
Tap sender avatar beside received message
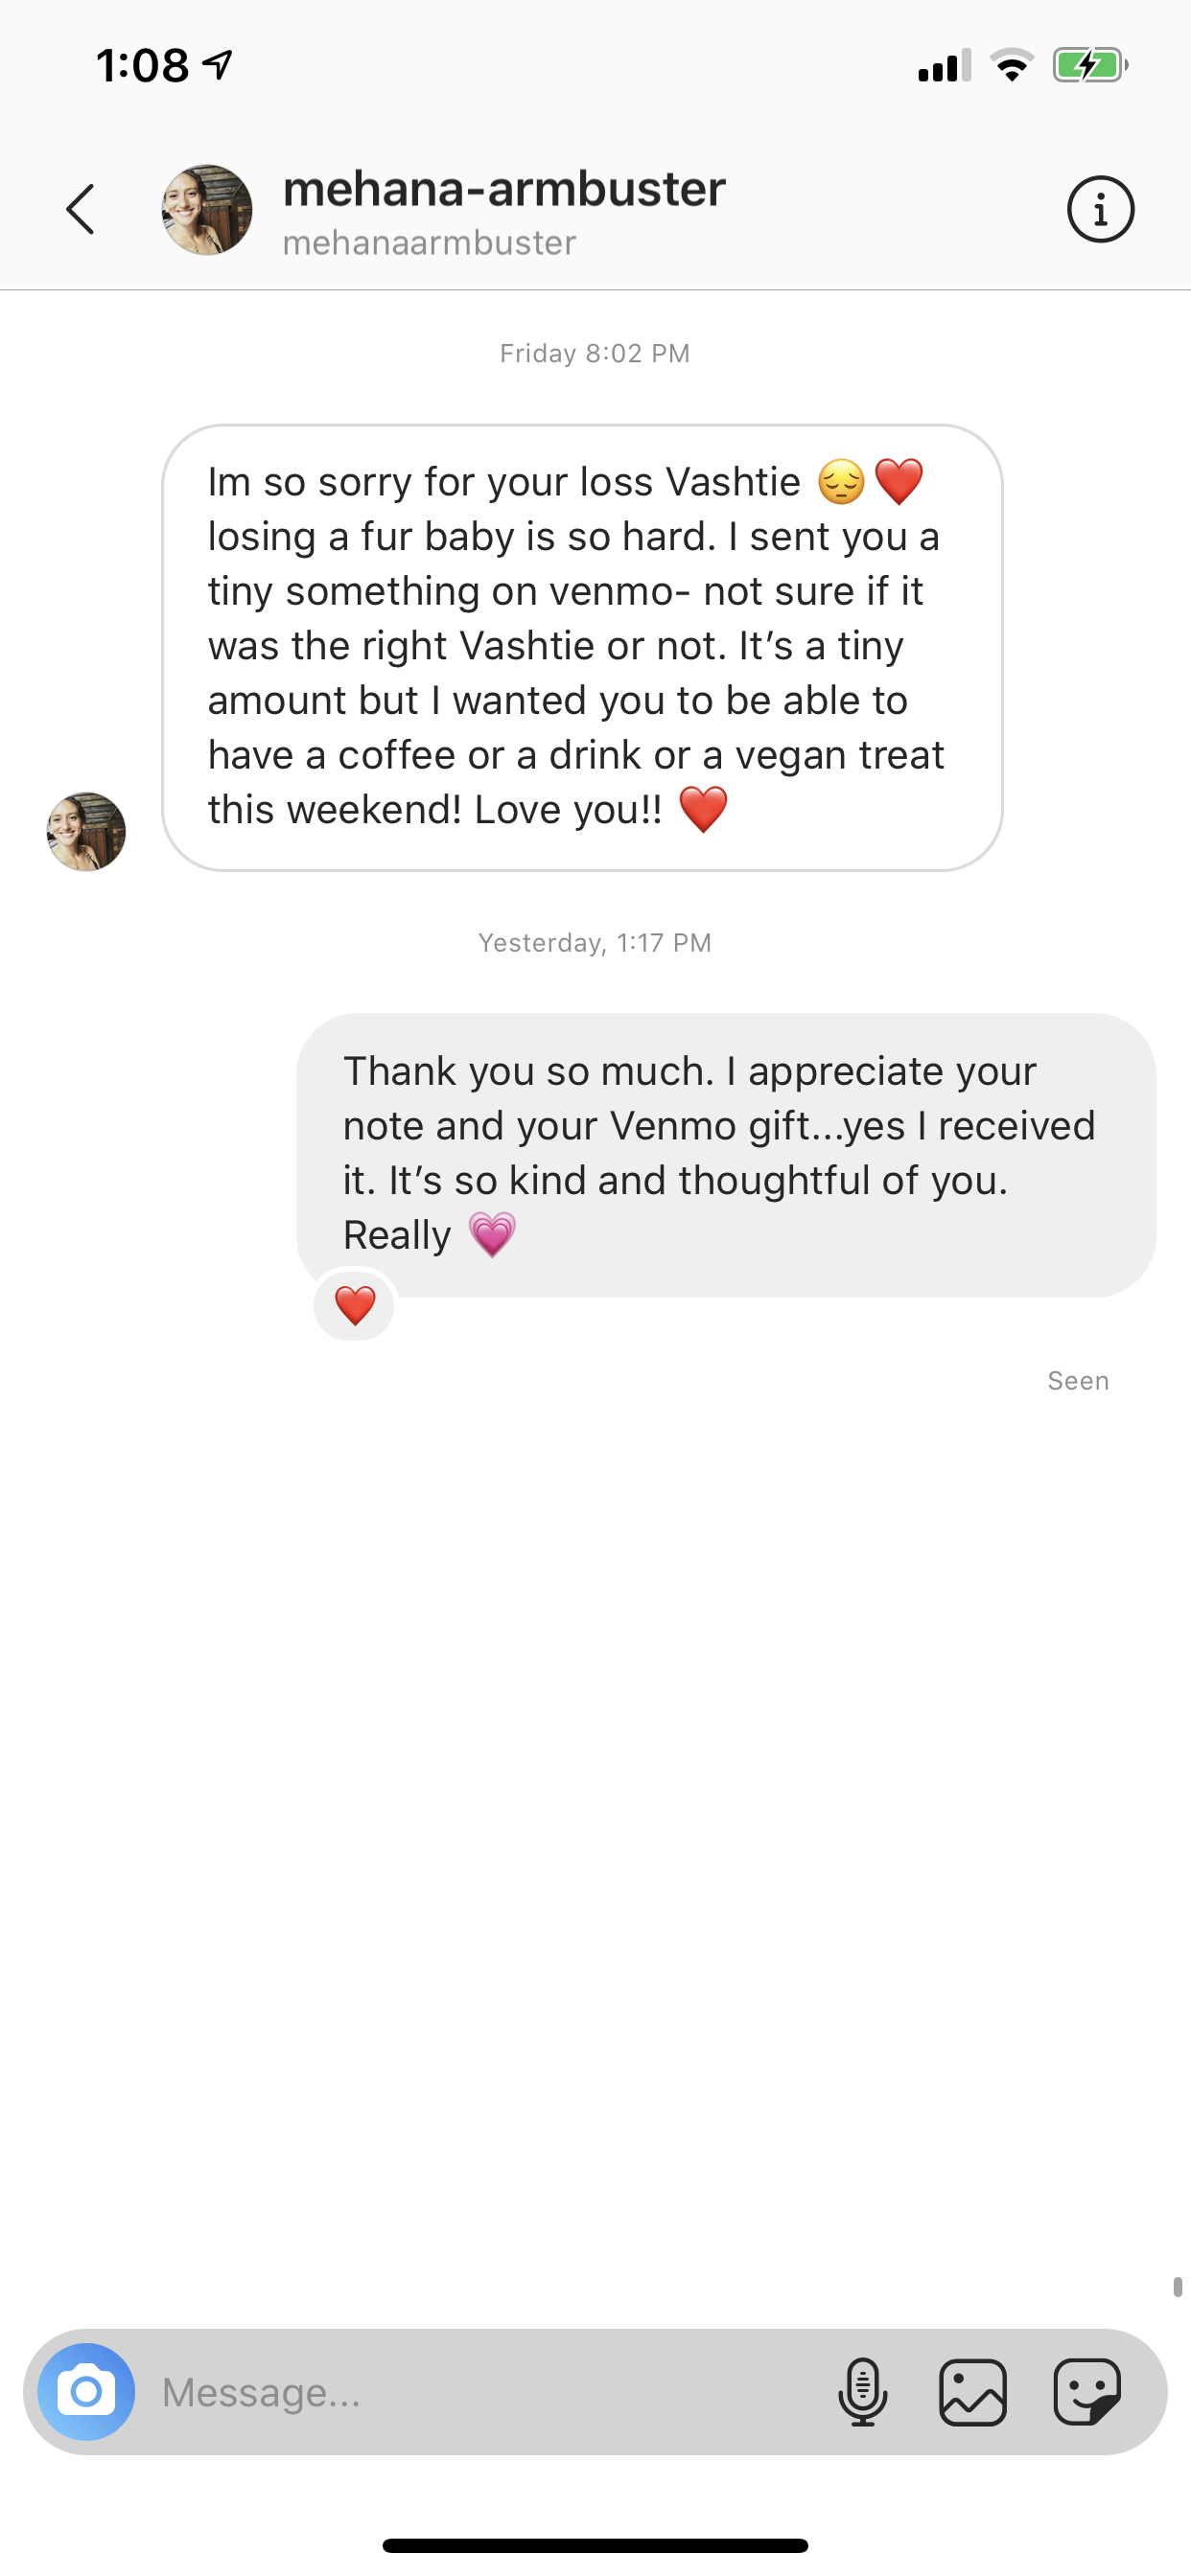pos(86,832)
